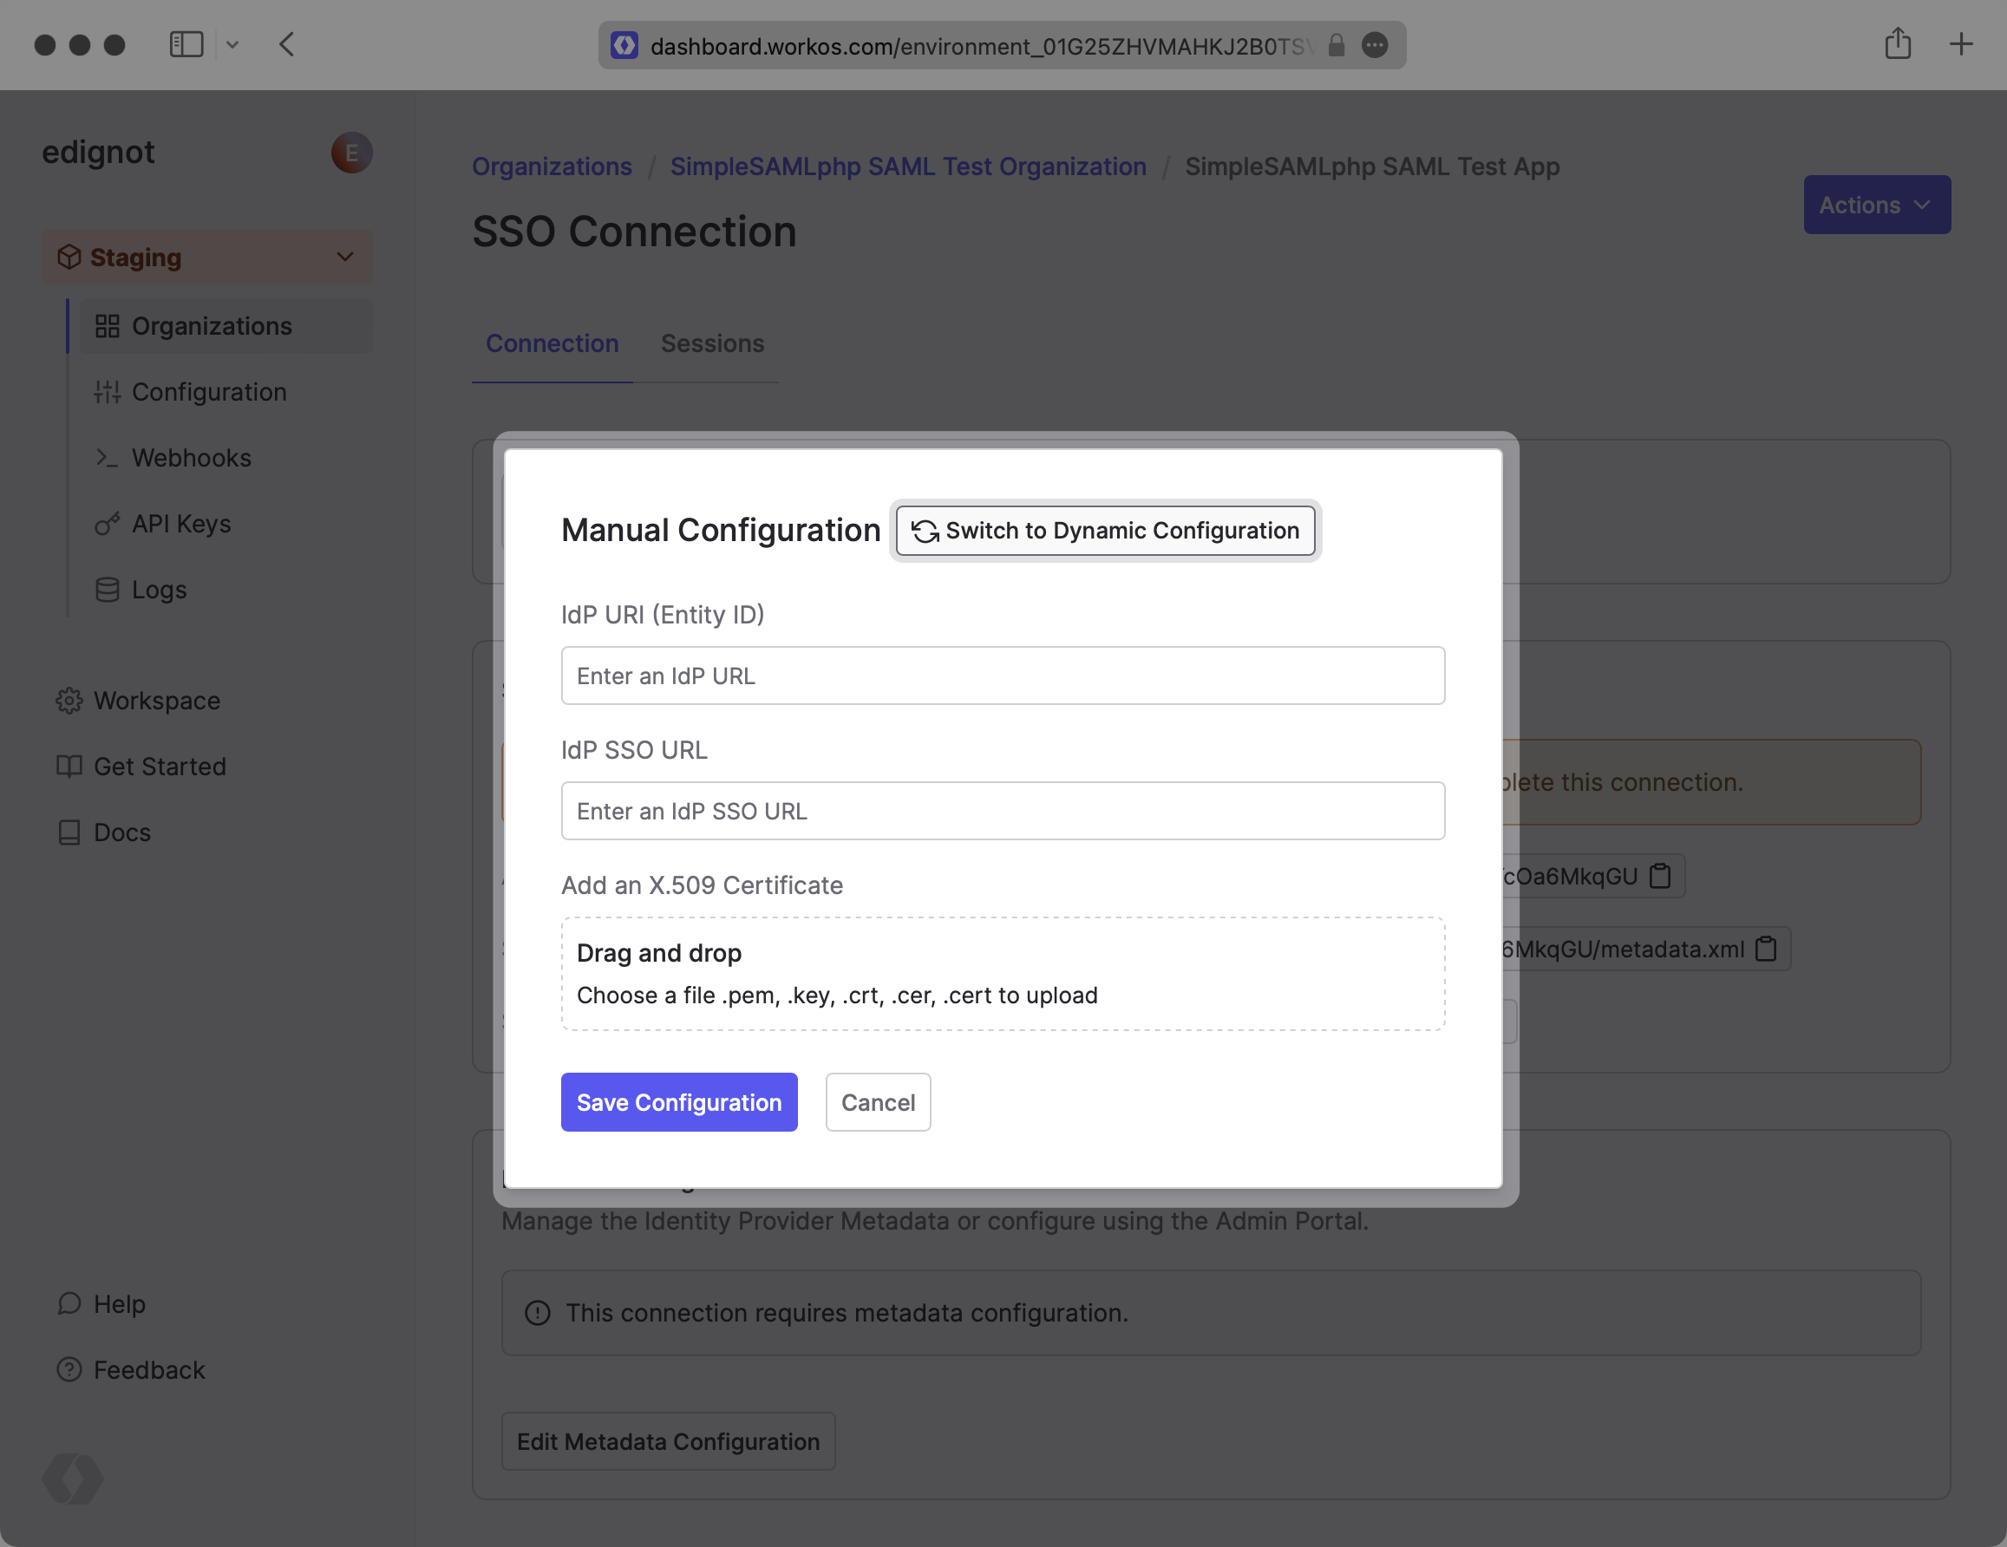Open the Actions dropdown menu

1875,205
